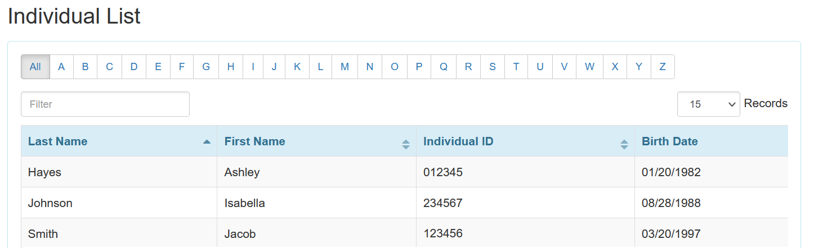Click birth date 03/20/1997 cell

click(x=671, y=234)
